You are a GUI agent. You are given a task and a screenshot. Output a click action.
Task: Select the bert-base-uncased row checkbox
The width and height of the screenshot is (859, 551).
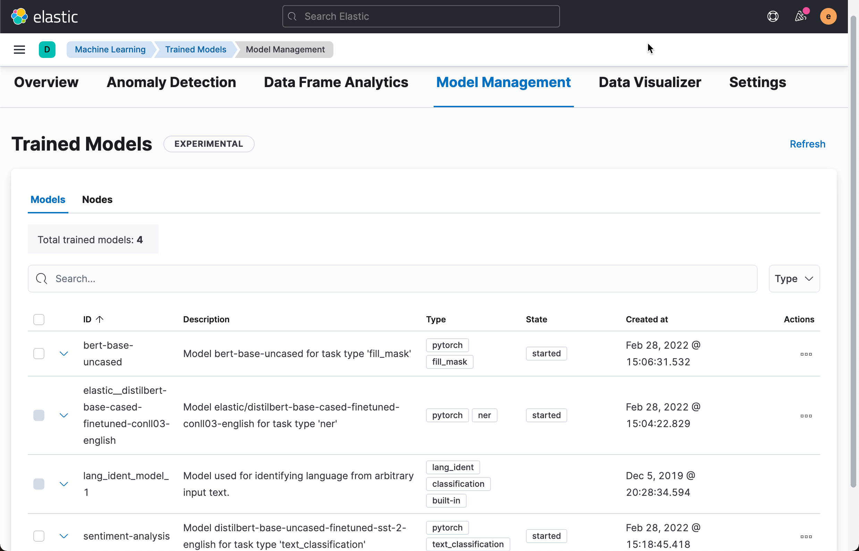coord(39,354)
